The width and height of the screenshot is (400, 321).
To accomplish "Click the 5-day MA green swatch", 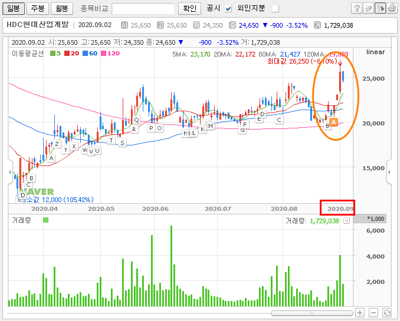I will pos(53,54).
